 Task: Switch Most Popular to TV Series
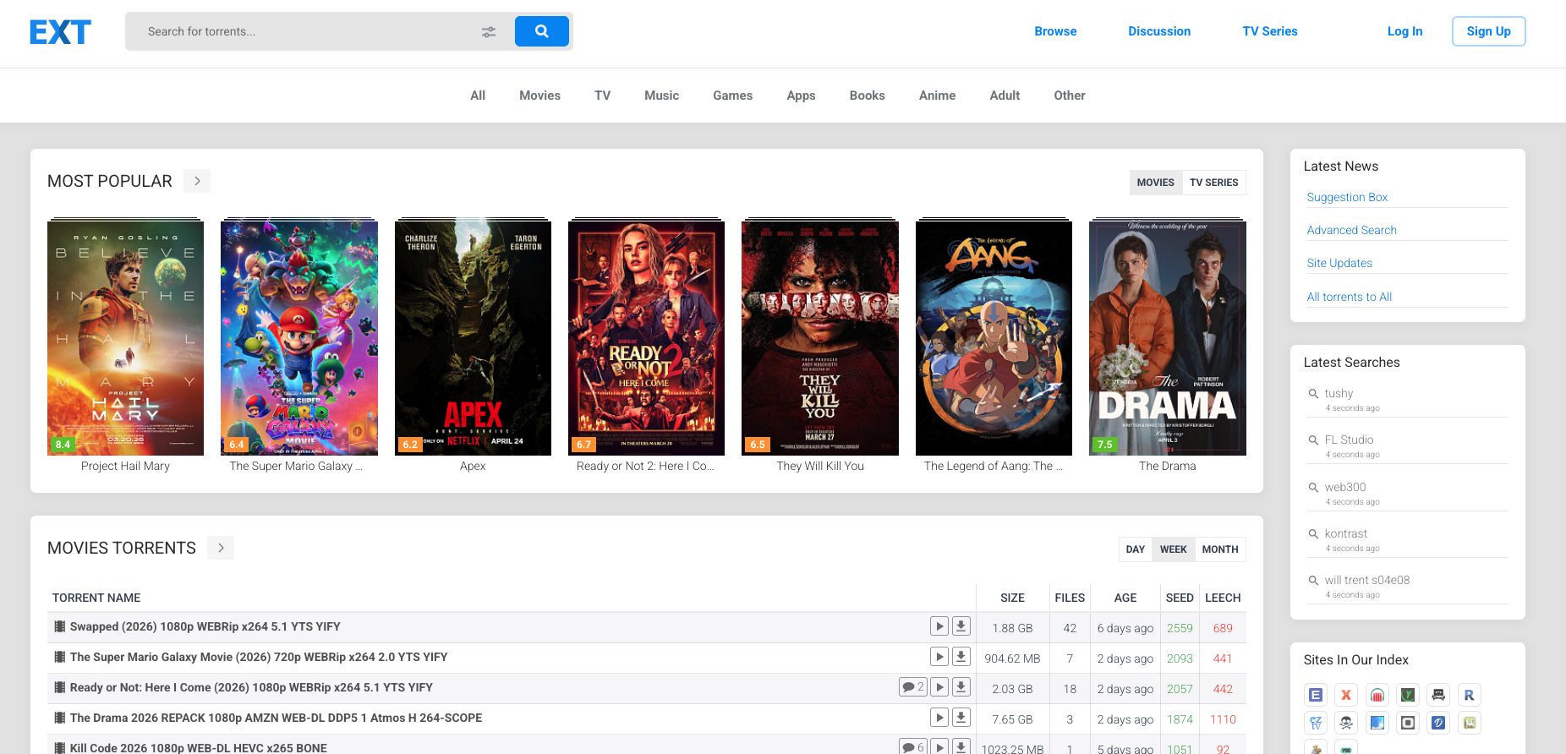point(1213,183)
